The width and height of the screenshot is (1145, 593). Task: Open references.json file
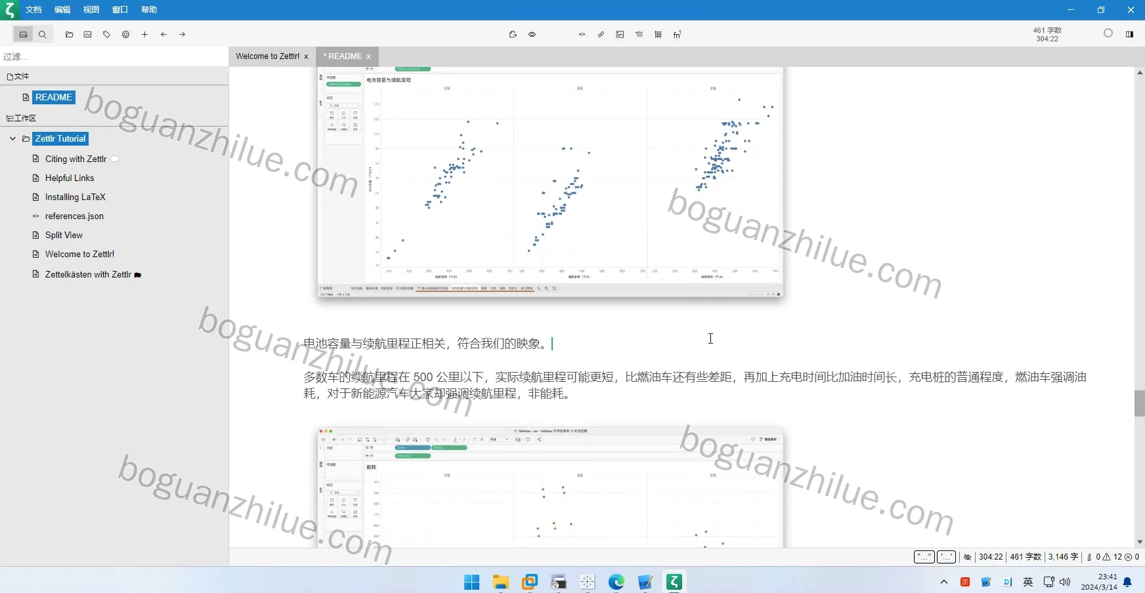coord(74,216)
